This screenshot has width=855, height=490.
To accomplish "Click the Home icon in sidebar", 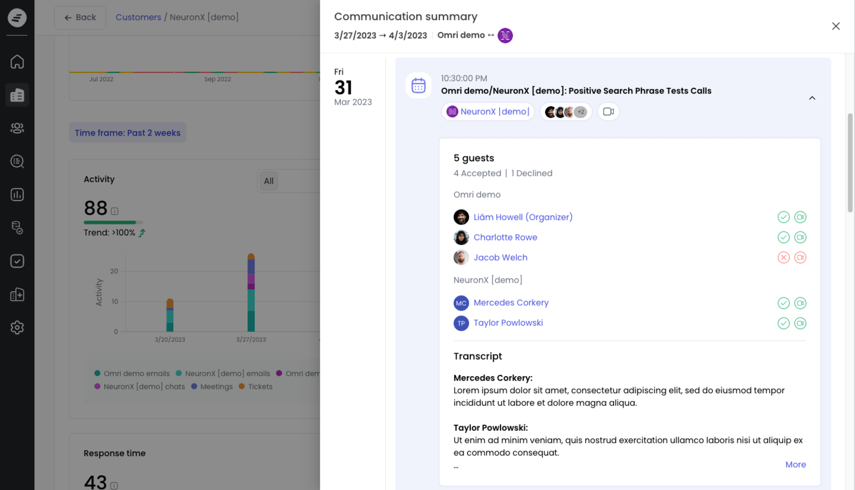I will pyautogui.click(x=17, y=62).
